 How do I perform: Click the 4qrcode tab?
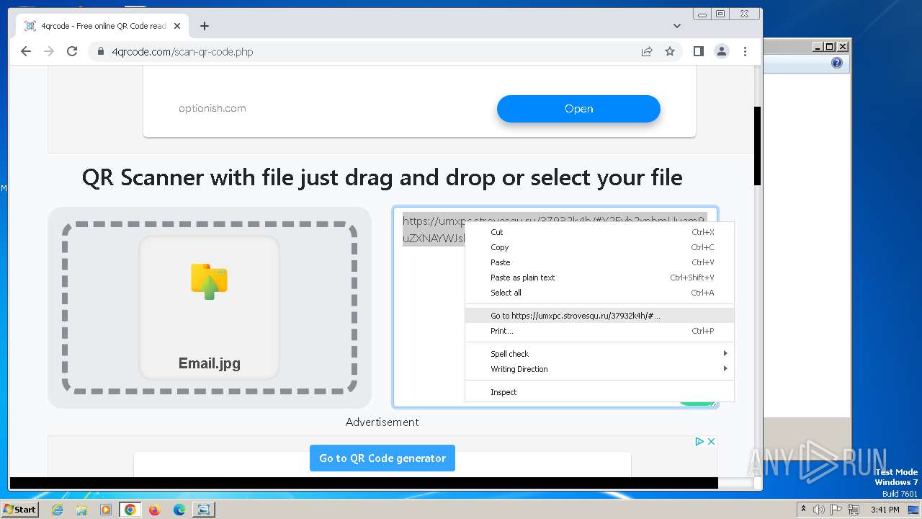101,26
